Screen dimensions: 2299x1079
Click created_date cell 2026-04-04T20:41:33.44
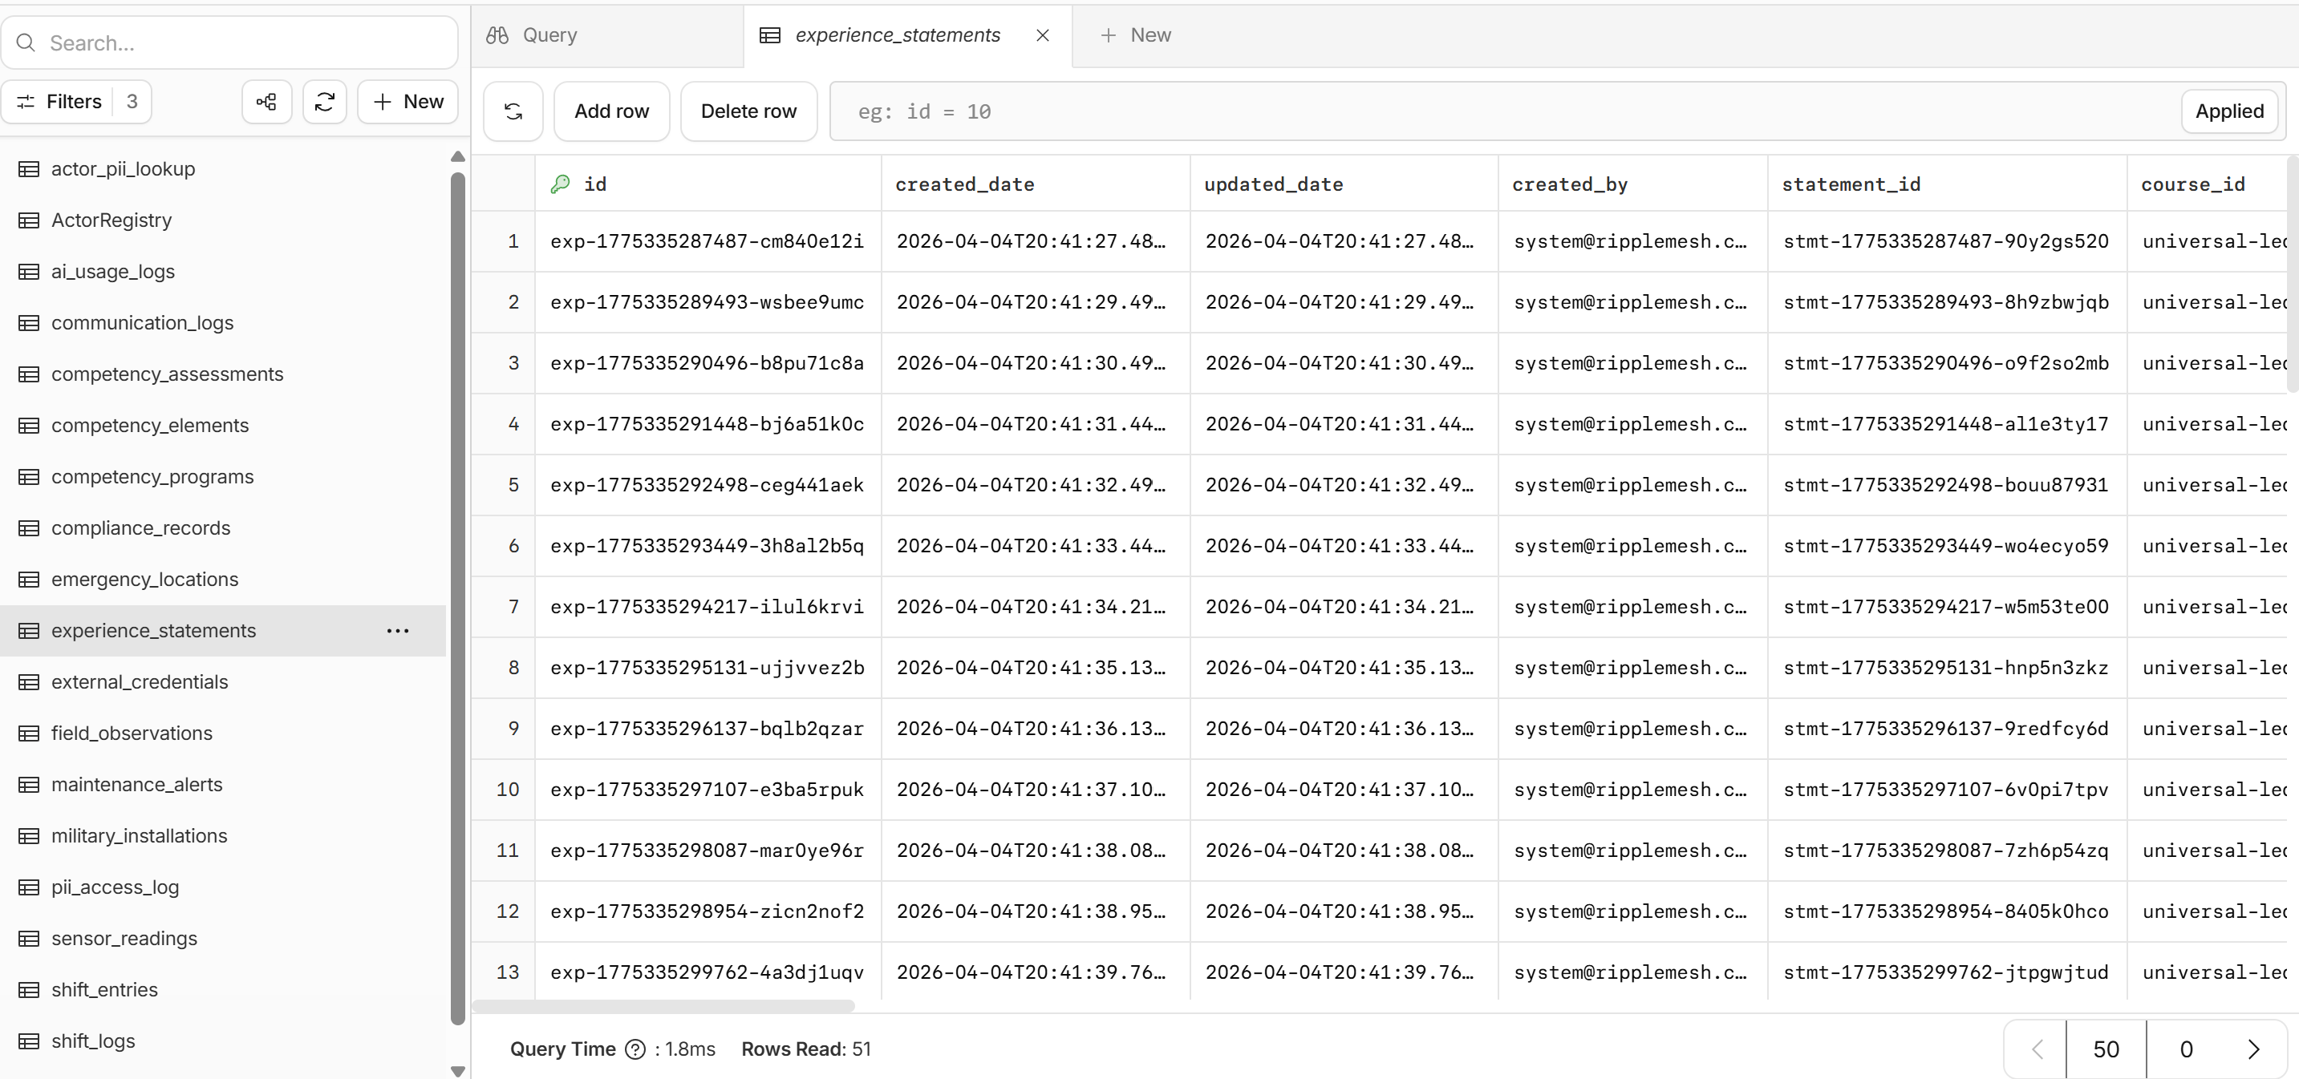[x=1036, y=546]
